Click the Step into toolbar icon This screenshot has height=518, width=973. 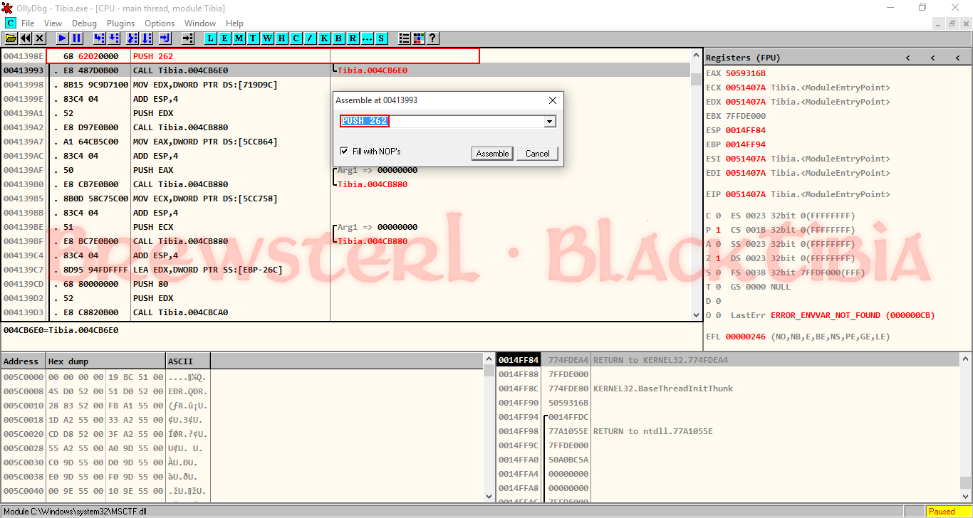(x=100, y=38)
